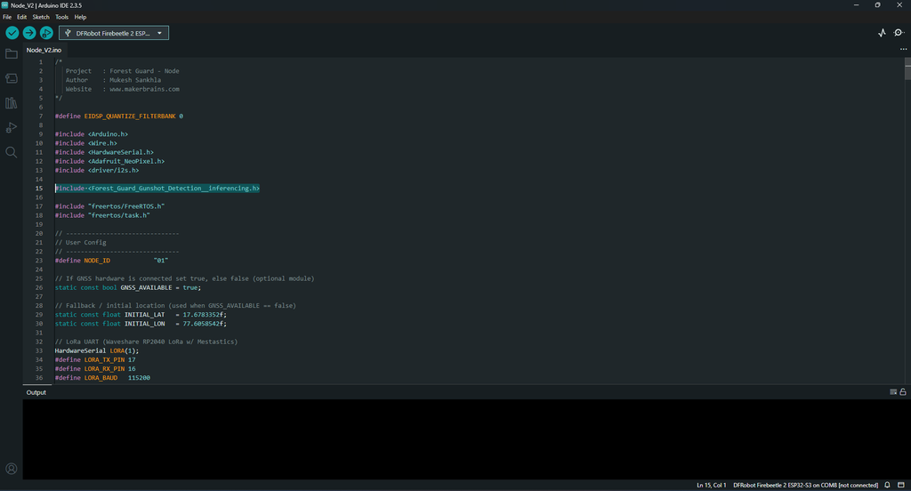Open the Edit menu
This screenshot has height=491, width=911.
point(21,17)
